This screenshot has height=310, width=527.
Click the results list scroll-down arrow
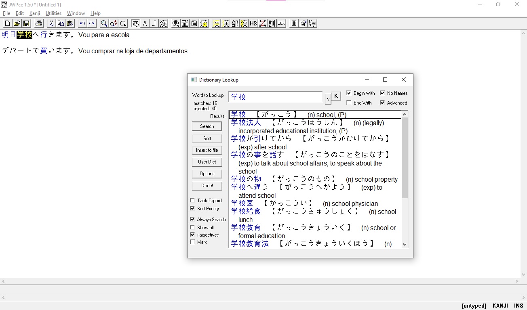[x=405, y=244]
